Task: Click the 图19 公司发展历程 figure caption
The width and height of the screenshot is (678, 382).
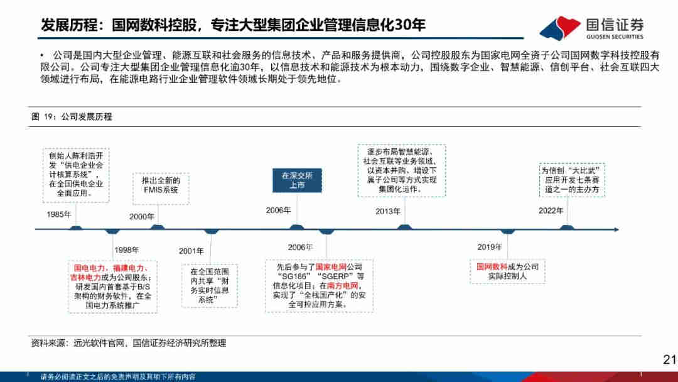Action: tap(72, 117)
